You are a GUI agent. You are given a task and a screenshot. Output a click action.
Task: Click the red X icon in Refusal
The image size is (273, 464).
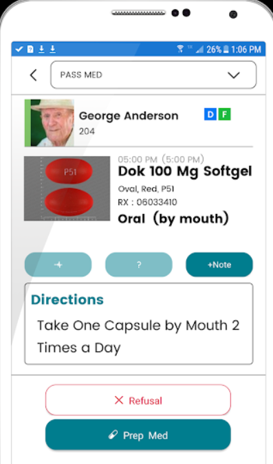(x=119, y=400)
